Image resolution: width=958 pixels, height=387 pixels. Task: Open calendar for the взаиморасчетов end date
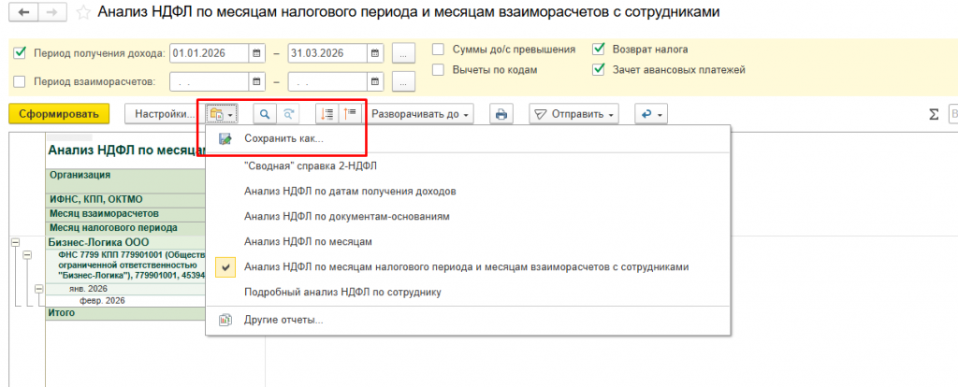click(x=375, y=81)
